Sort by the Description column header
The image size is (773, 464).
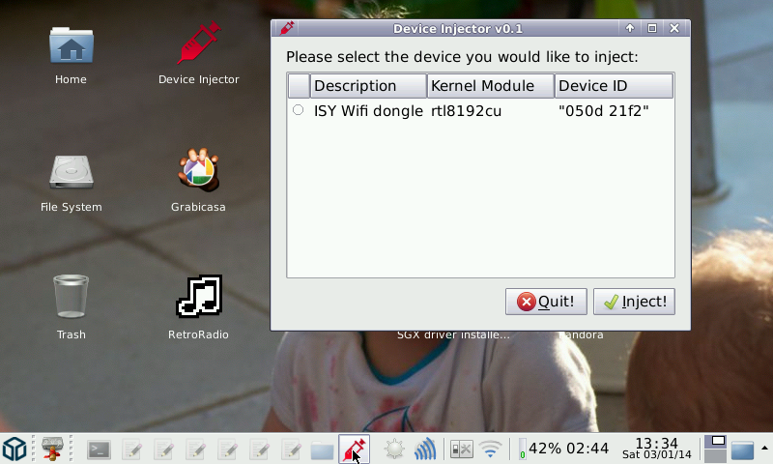point(367,86)
